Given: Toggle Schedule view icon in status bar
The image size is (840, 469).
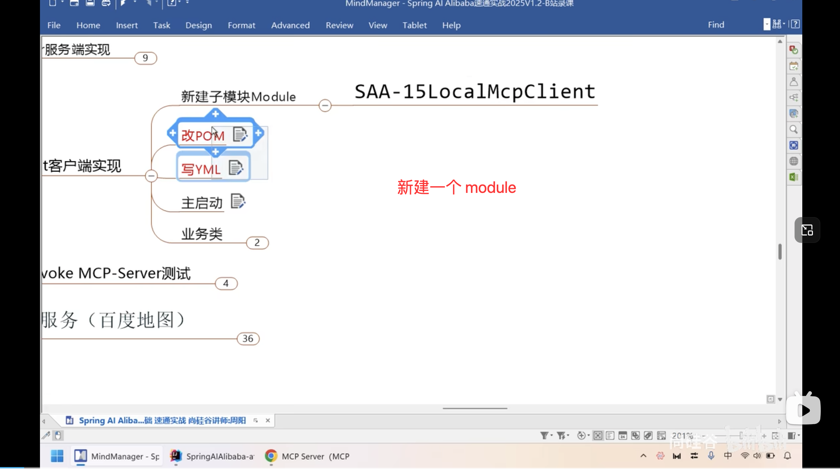Looking at the screenshot, I should (623, 436).
